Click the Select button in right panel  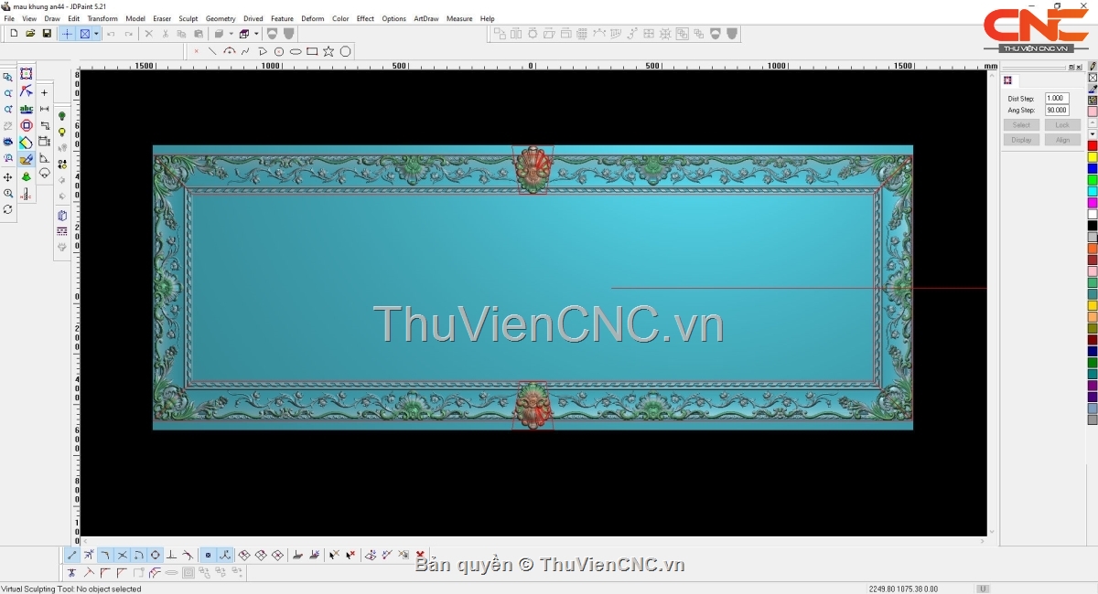1021,125
